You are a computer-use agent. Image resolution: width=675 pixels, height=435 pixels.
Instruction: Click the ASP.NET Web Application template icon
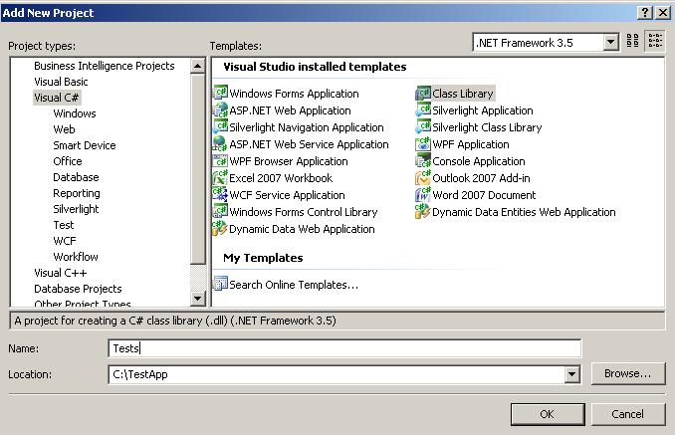[220, 110]
